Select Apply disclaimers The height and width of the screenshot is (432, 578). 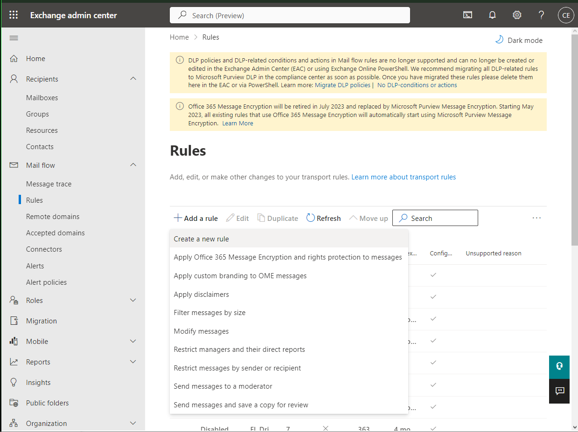289,294
